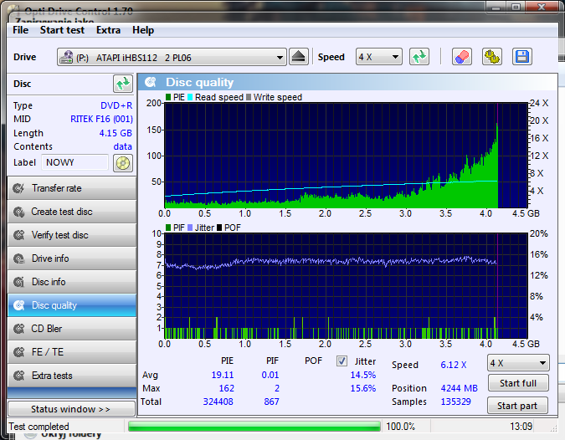Toggle the Jitter checkbox
The height and width of the screenshot is (440, 565).
pos(342,361)
